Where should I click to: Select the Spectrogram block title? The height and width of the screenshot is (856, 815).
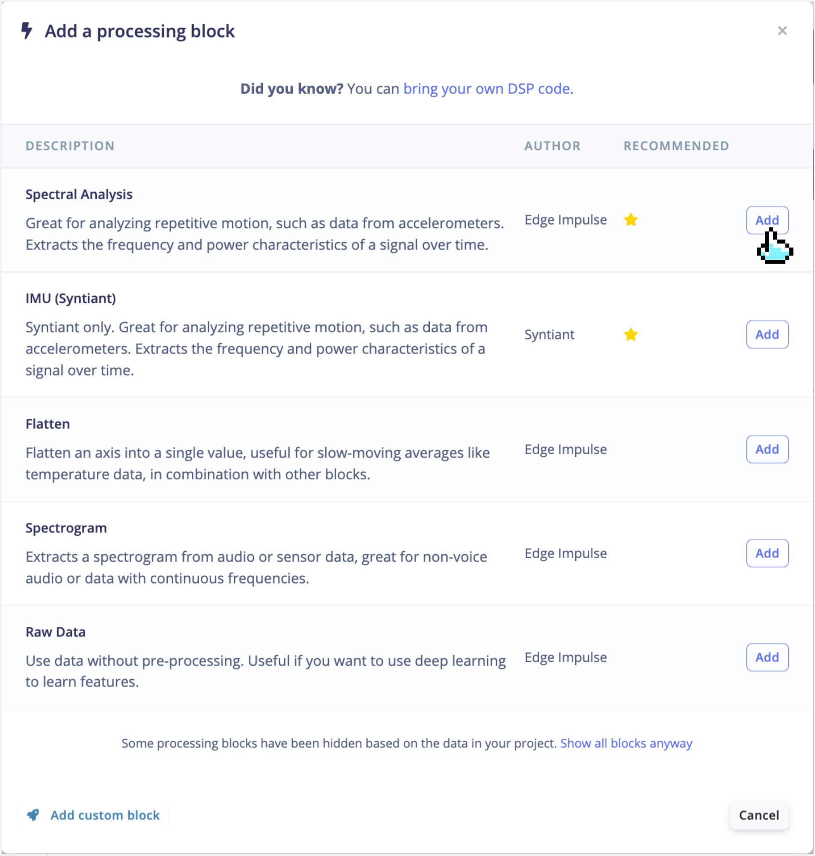click(x=66, y=528)
